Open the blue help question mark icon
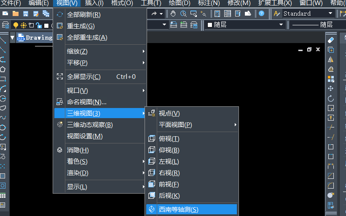 261,13
